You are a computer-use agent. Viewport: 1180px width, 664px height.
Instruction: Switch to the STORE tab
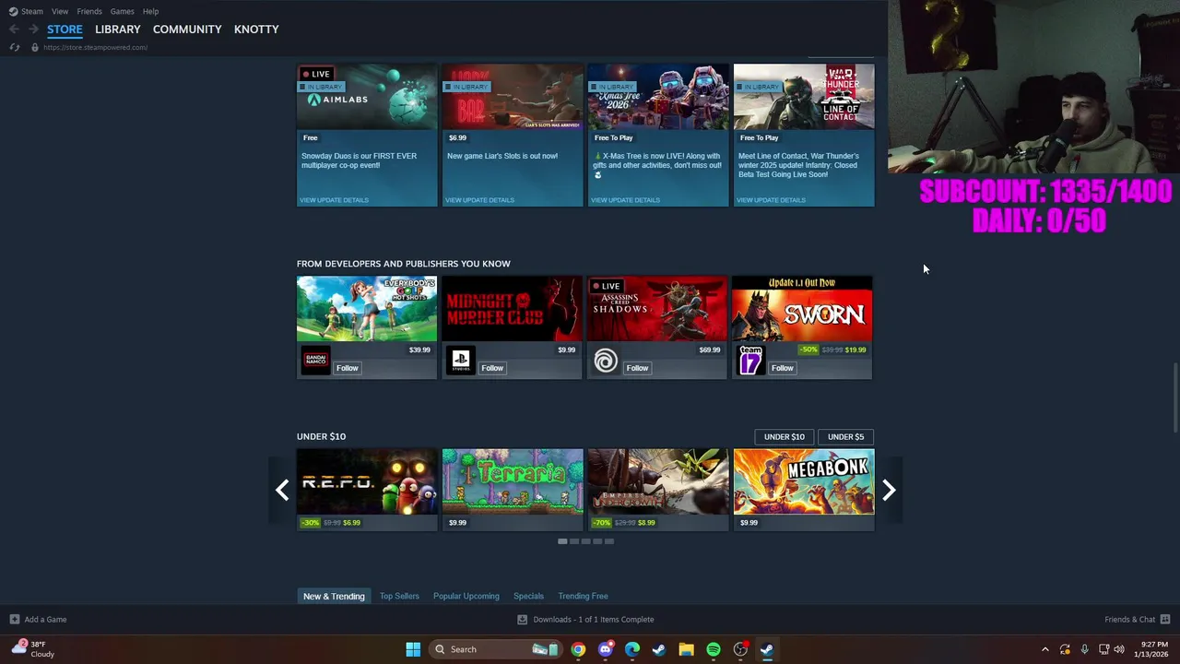65,30
